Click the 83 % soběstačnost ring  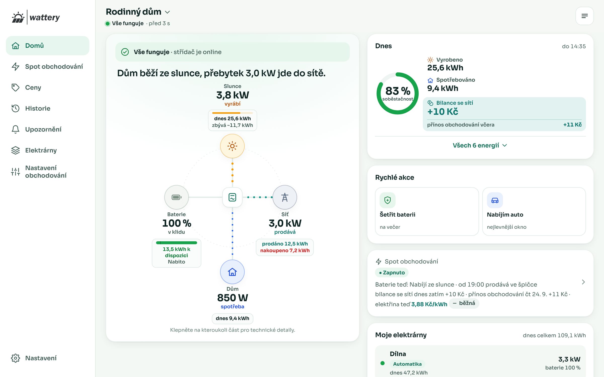coord(398,93)
